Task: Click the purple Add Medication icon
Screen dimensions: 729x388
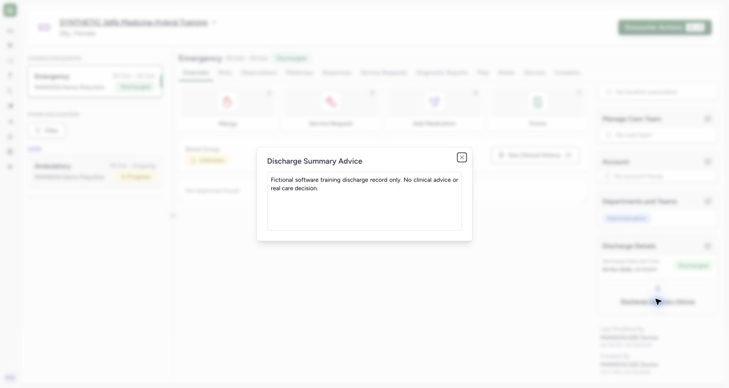Action: coord(434,102)
